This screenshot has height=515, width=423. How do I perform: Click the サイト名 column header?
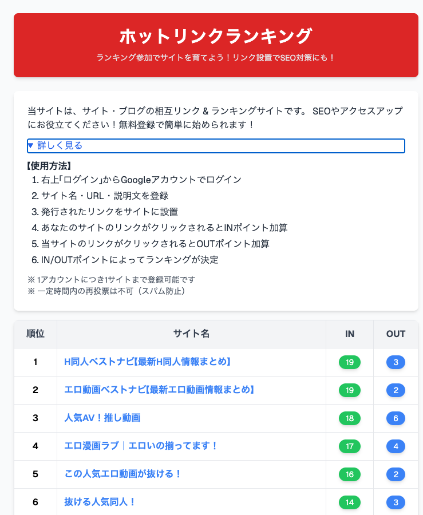(191, 334)
